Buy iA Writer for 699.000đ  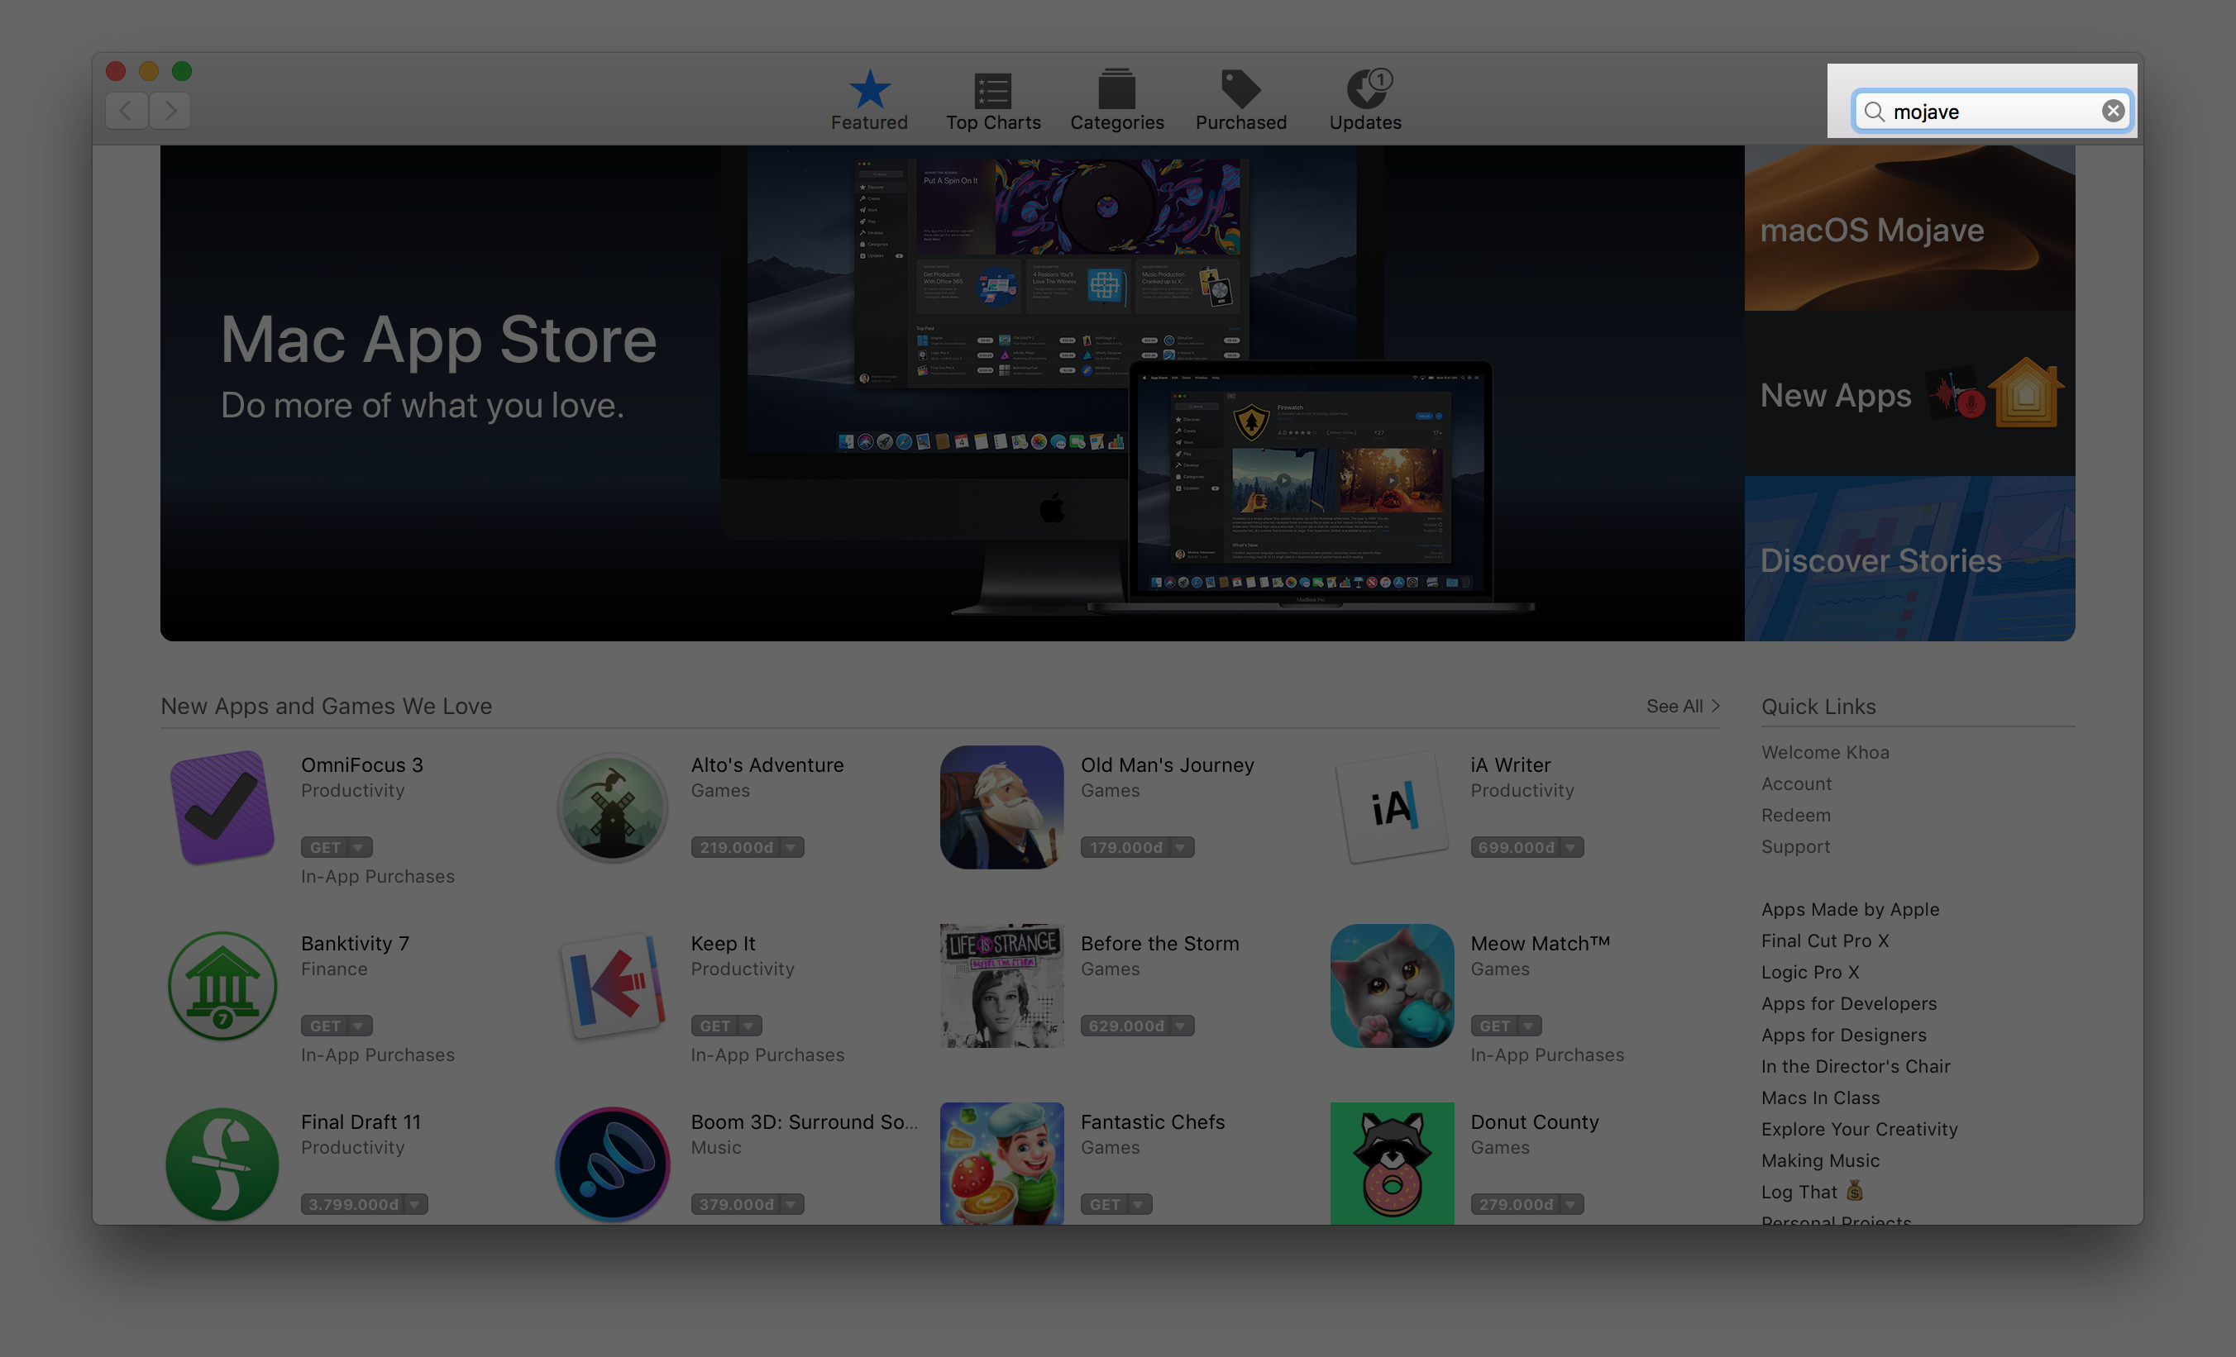pyautogui.click(x=1516, y=847)
